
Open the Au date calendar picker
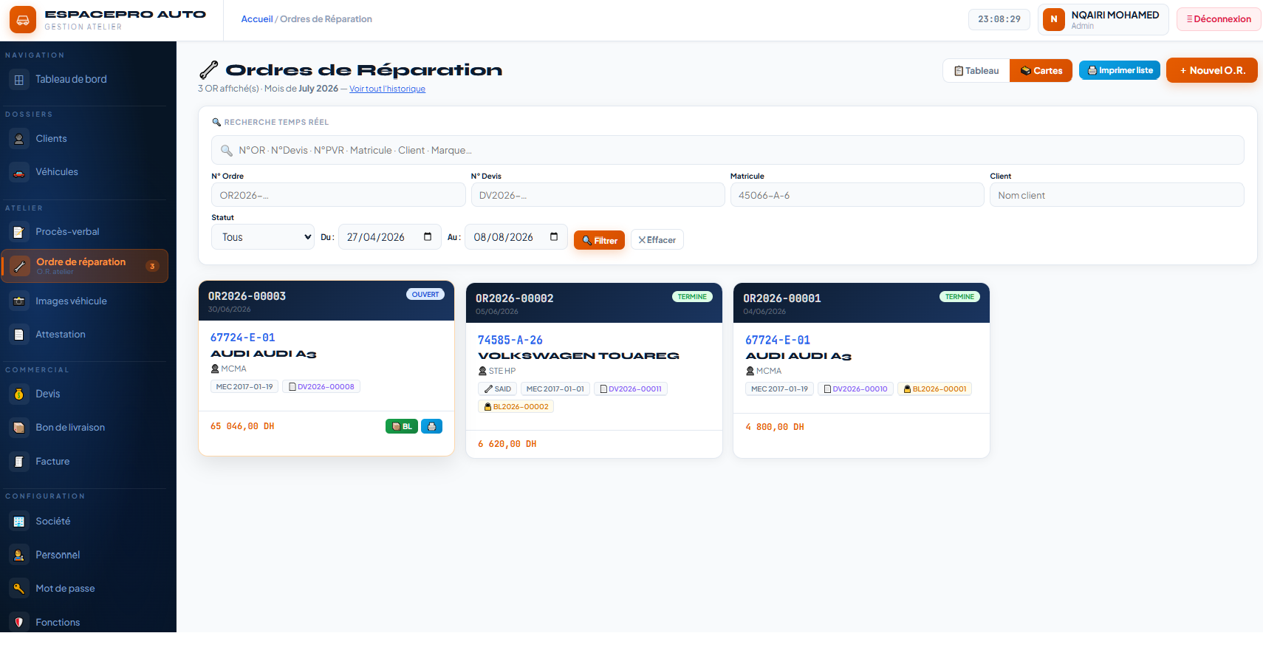click(x=554, y=237)
